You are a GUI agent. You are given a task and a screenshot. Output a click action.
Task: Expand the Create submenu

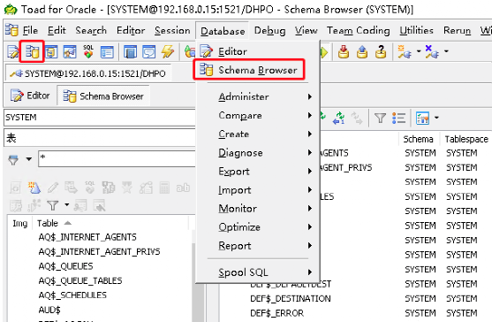click(258, 134)
